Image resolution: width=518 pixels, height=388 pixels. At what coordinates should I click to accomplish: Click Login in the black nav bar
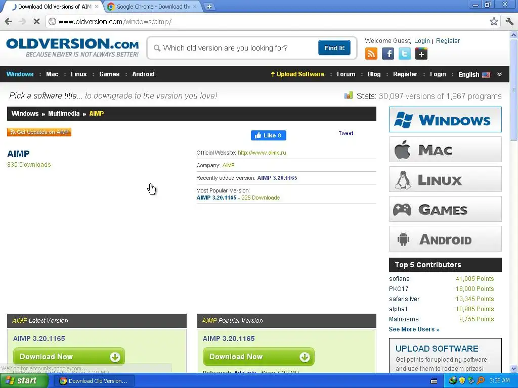438,74
